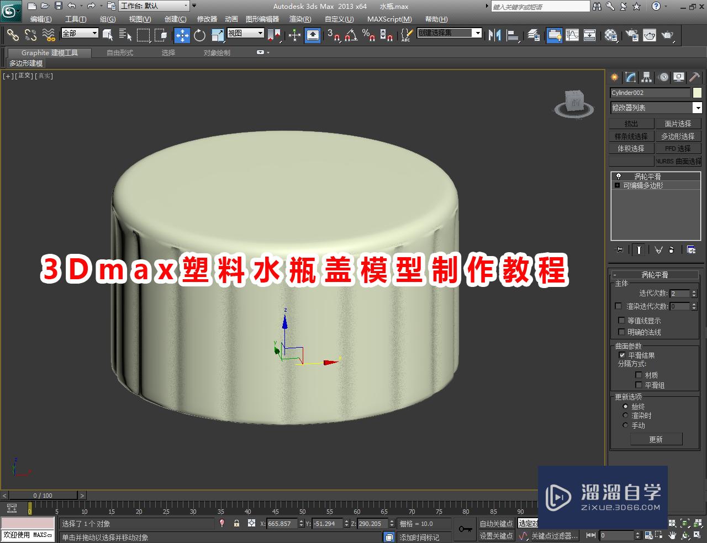Click the 自动关键点 button
Screen dimensions: 707x543
tap(496, 524)
